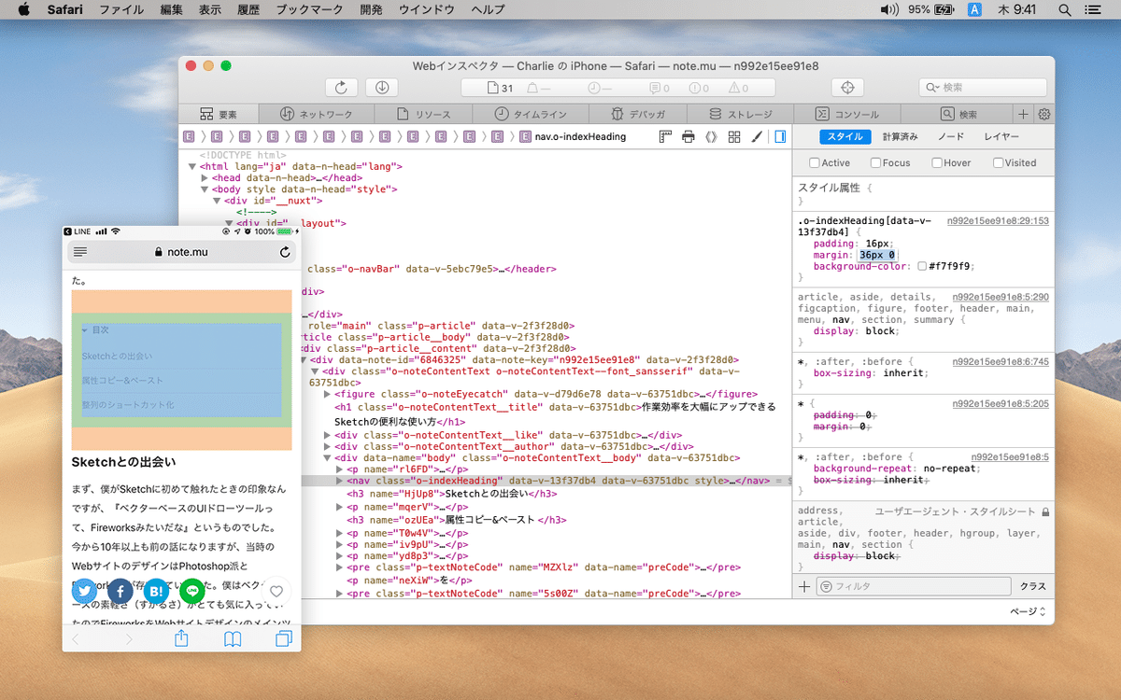The width and height of the screenshot is (1121, 700).
Task: Expand the o-noteContentText__author div
Action: tap(327, 446)
